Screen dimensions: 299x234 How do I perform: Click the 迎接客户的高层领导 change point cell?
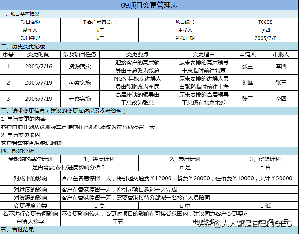pyautogui.click(x=137, y=67)
